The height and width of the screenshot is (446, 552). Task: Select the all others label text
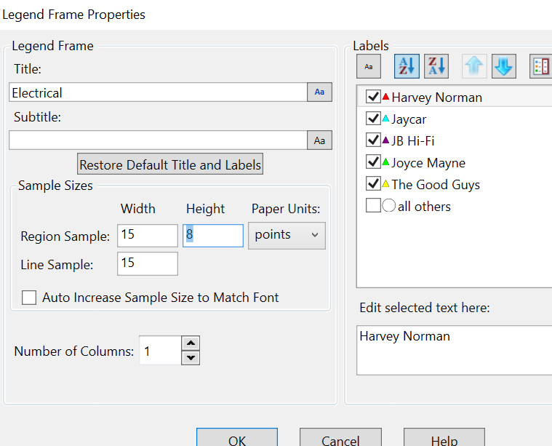tap(424, 207)
